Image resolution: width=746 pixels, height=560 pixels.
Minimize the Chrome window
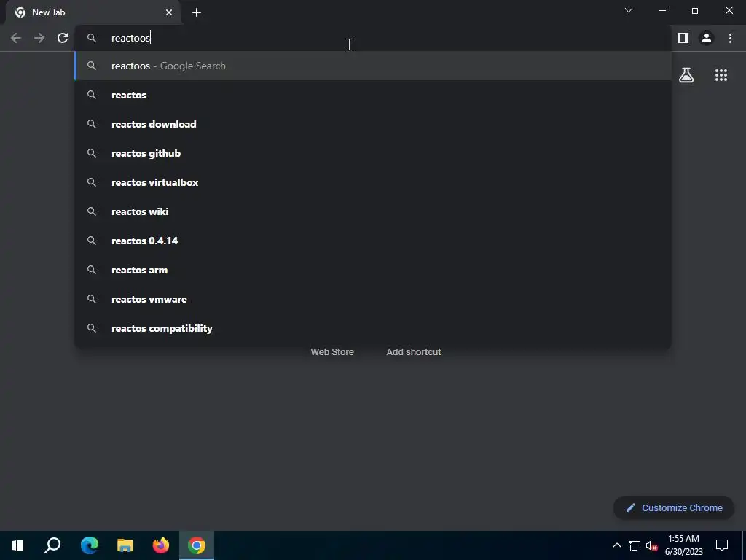point(661,10)
